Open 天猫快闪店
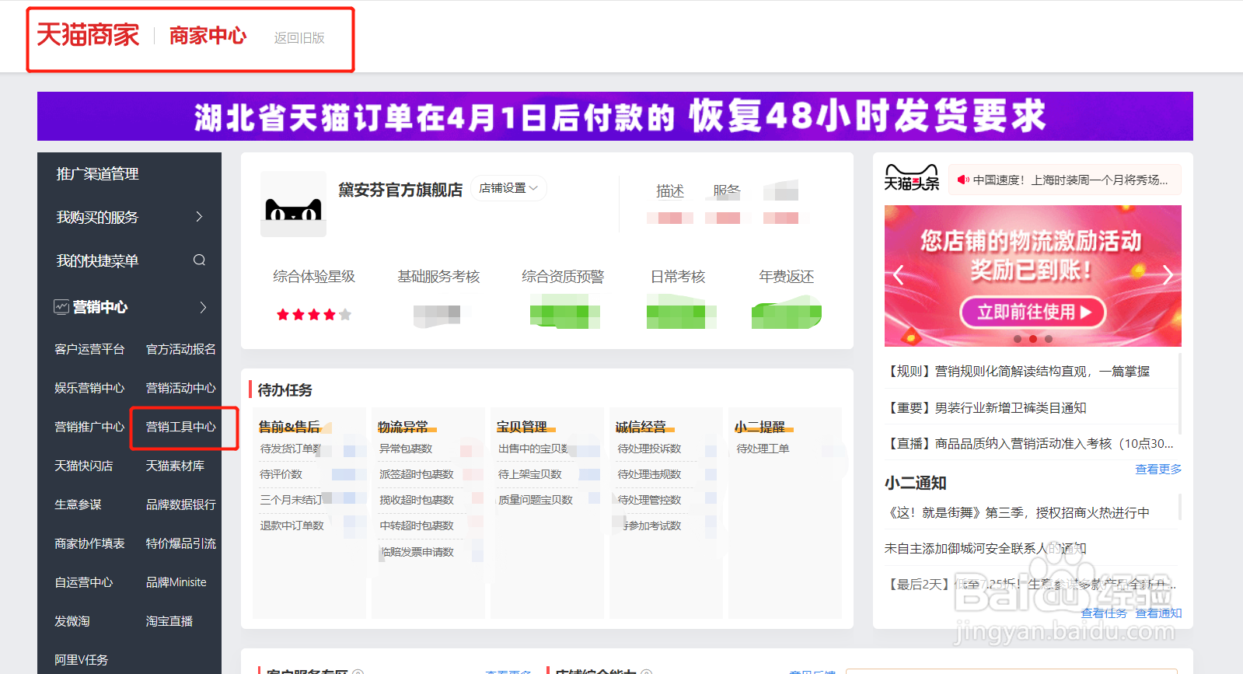 point(84,466)
